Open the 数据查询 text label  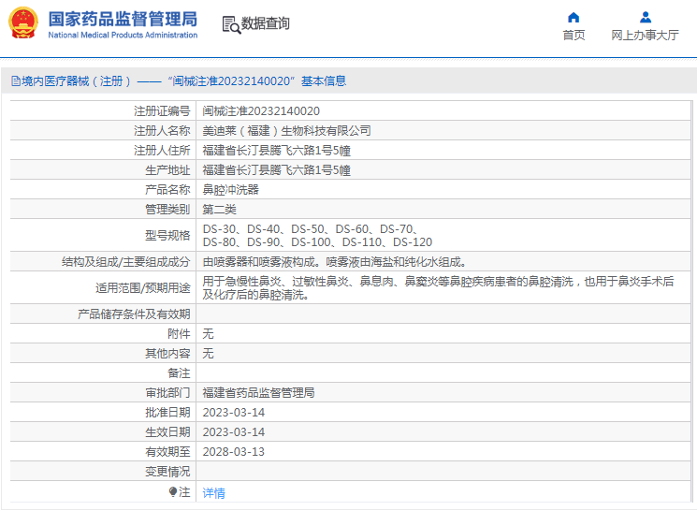pyautogui.click(x=266, y=24)
